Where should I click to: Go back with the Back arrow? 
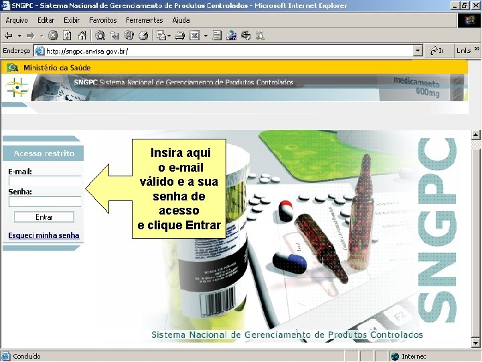coord(8,36)
